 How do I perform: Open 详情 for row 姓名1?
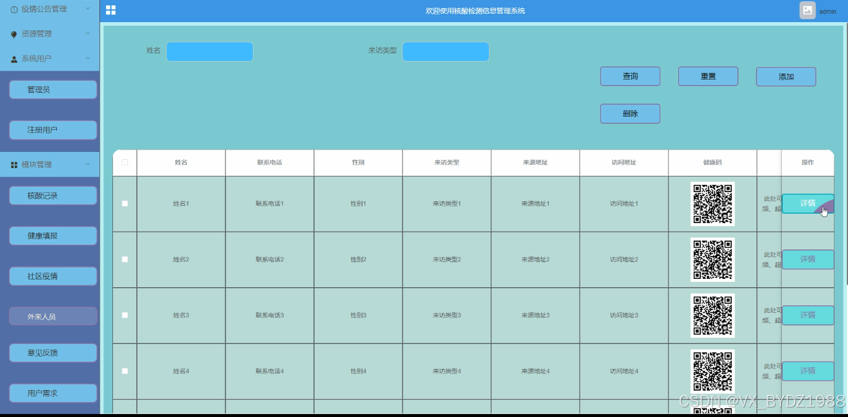click(808, 203)
